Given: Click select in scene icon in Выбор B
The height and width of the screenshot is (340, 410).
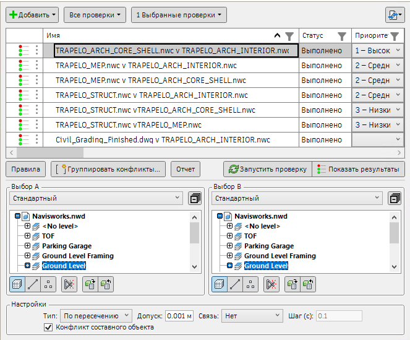Looking at the screenshot, I should [x=308, y=284].
